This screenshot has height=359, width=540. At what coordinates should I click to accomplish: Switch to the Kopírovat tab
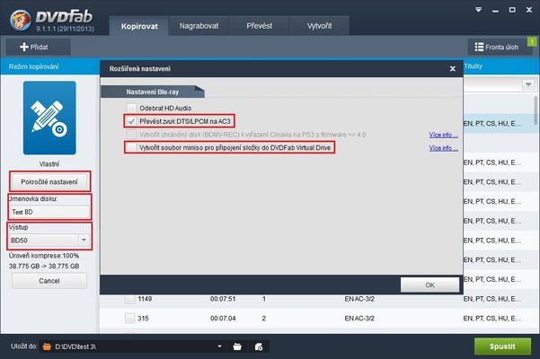(x=139, y=26)
